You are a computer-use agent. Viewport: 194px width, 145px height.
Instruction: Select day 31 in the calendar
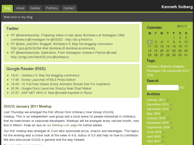tap(186, 55)
